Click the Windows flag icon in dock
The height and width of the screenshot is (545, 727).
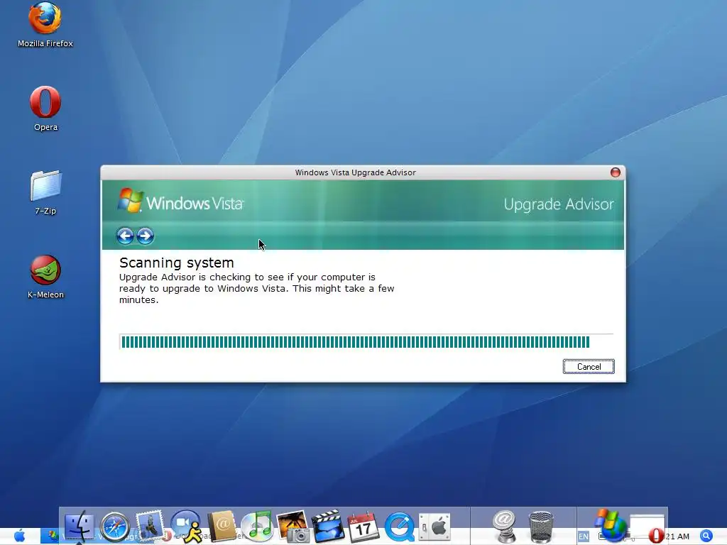pyautogui.click(x=611, y=525)
